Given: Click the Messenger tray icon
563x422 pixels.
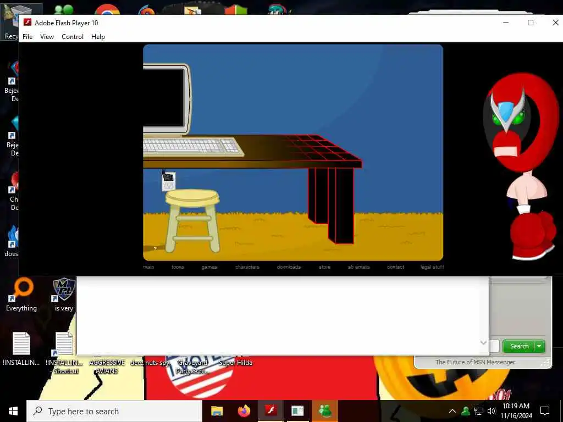Looking at the screenshot, I should pos(466,411).
